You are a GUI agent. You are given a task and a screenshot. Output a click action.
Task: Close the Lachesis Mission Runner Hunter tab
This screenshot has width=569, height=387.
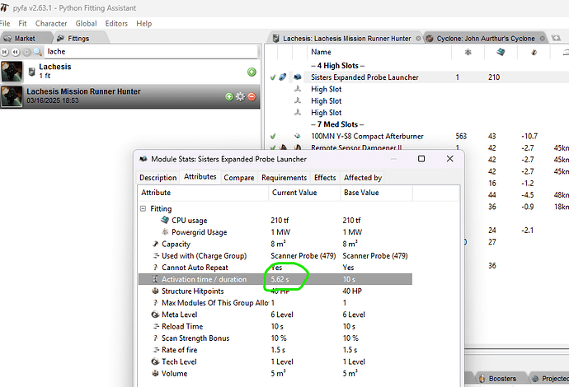(x=418, y=39)
